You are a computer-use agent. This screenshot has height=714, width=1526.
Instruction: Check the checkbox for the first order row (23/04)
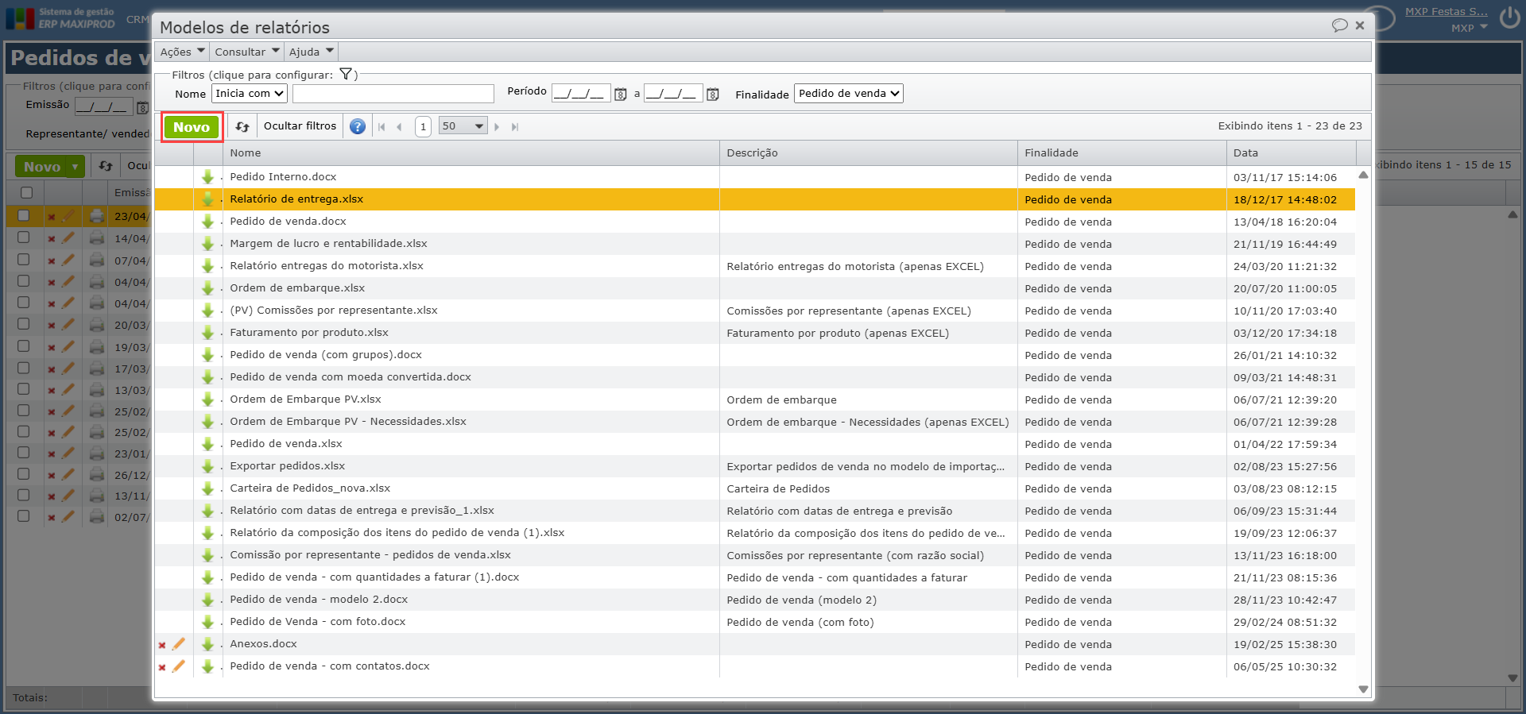[x=24, y=215]
